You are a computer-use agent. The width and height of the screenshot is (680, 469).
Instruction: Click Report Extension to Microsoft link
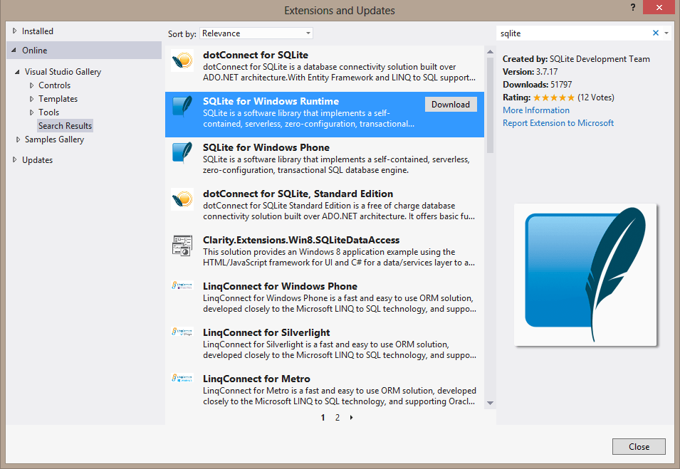click(x=558, y=123)
